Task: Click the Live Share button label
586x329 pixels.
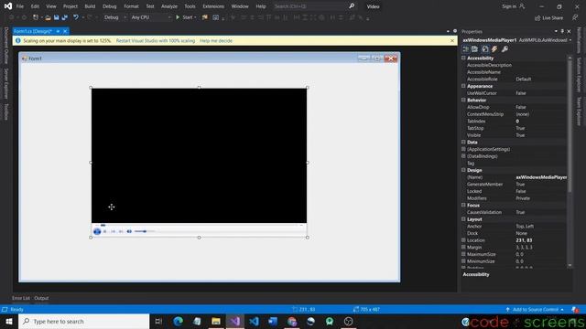Action: pos(553,17)
